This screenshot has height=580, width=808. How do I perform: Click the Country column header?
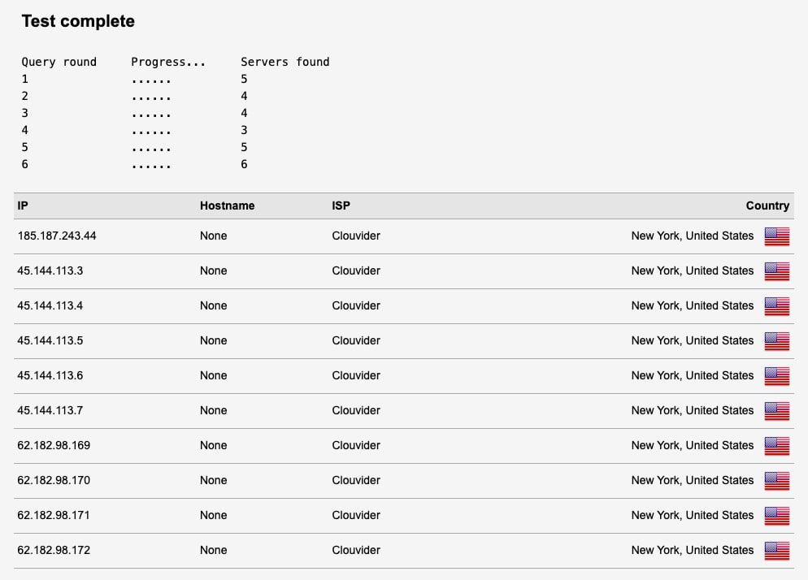[x=767, y=206]
